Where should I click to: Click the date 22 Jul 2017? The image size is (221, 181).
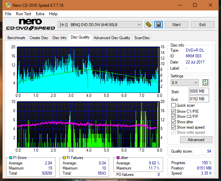point(195,62)
